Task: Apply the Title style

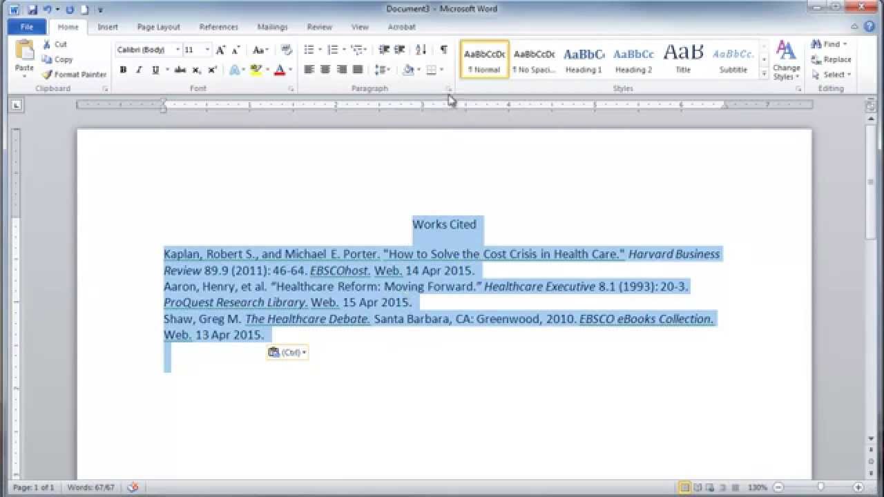Action: pos(683,59)
